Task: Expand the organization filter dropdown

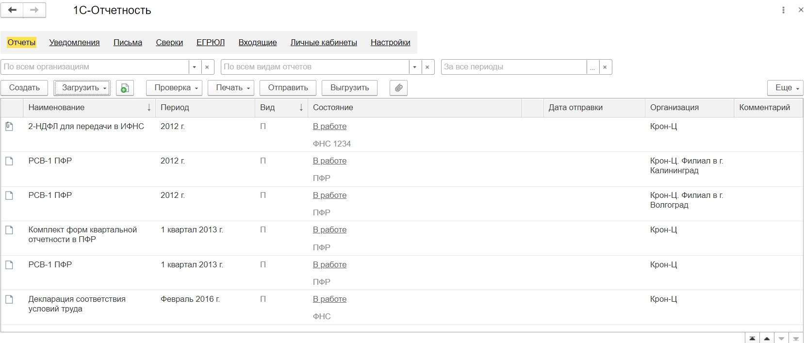Action: (194, 67)
